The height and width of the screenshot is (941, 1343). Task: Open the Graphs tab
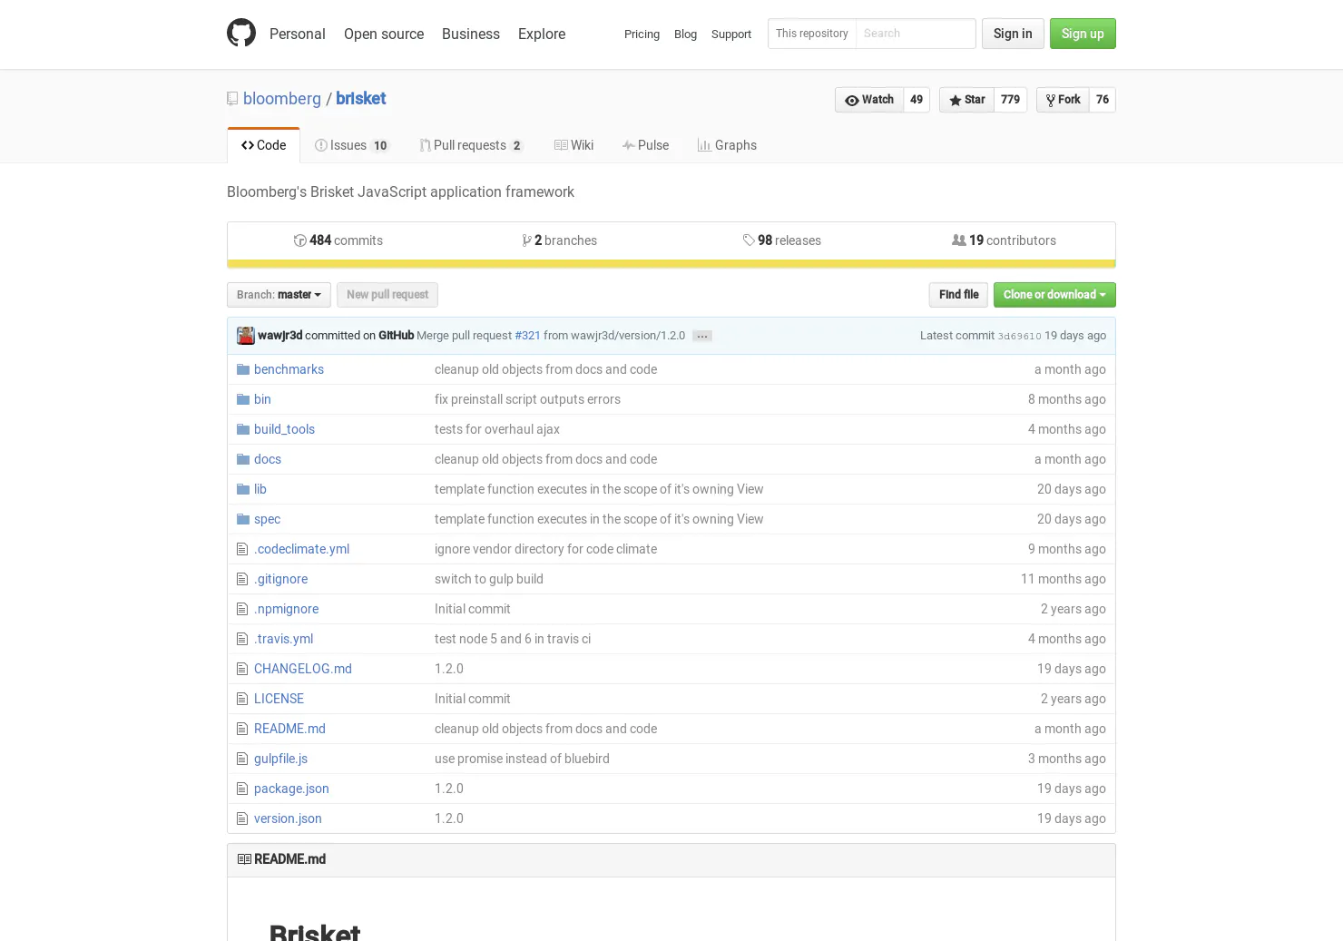click(727, 145)
